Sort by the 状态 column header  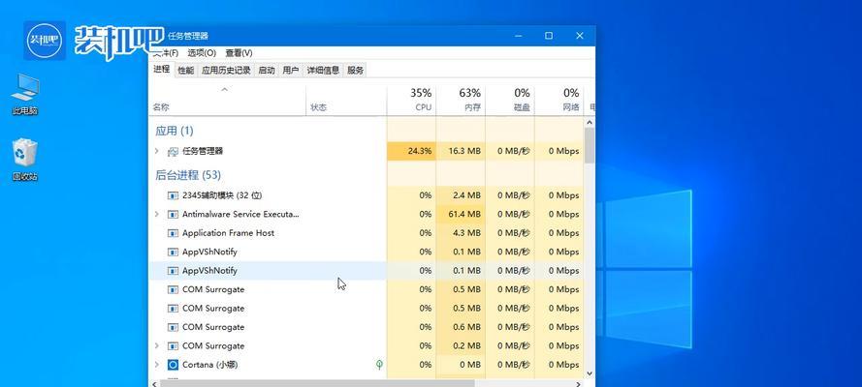[346, 101]
